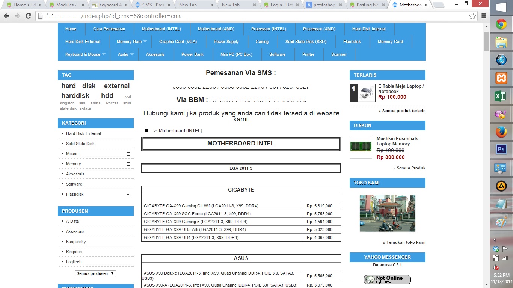Open Google Chrome from the taskbar
Screen dimensions: 513x288
point(501,25)
